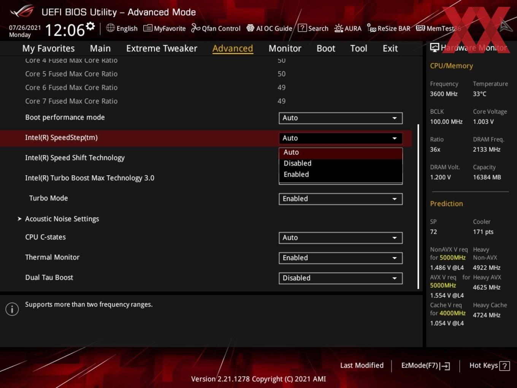Click the MyFavorite list icon
Viewport: 517px width, 388px height.
click(x=147, y=28)
